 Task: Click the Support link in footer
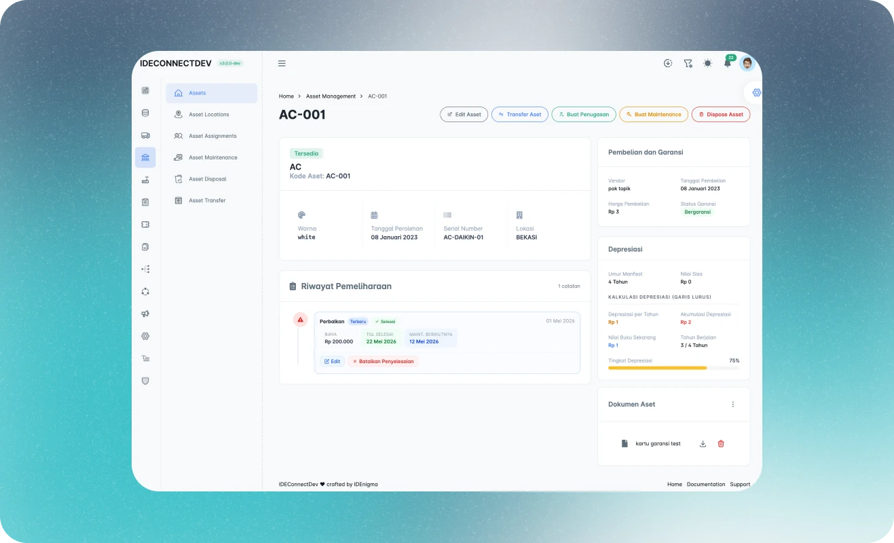pos(740,485)
